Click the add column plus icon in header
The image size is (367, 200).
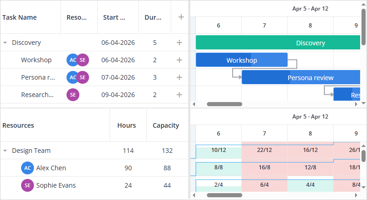181,17
